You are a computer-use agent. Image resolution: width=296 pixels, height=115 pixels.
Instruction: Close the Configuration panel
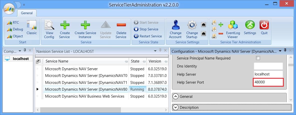[290, 50]
